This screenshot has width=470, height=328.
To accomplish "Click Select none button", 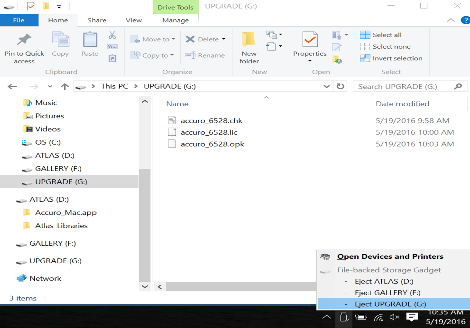I will tap(385, 47).
